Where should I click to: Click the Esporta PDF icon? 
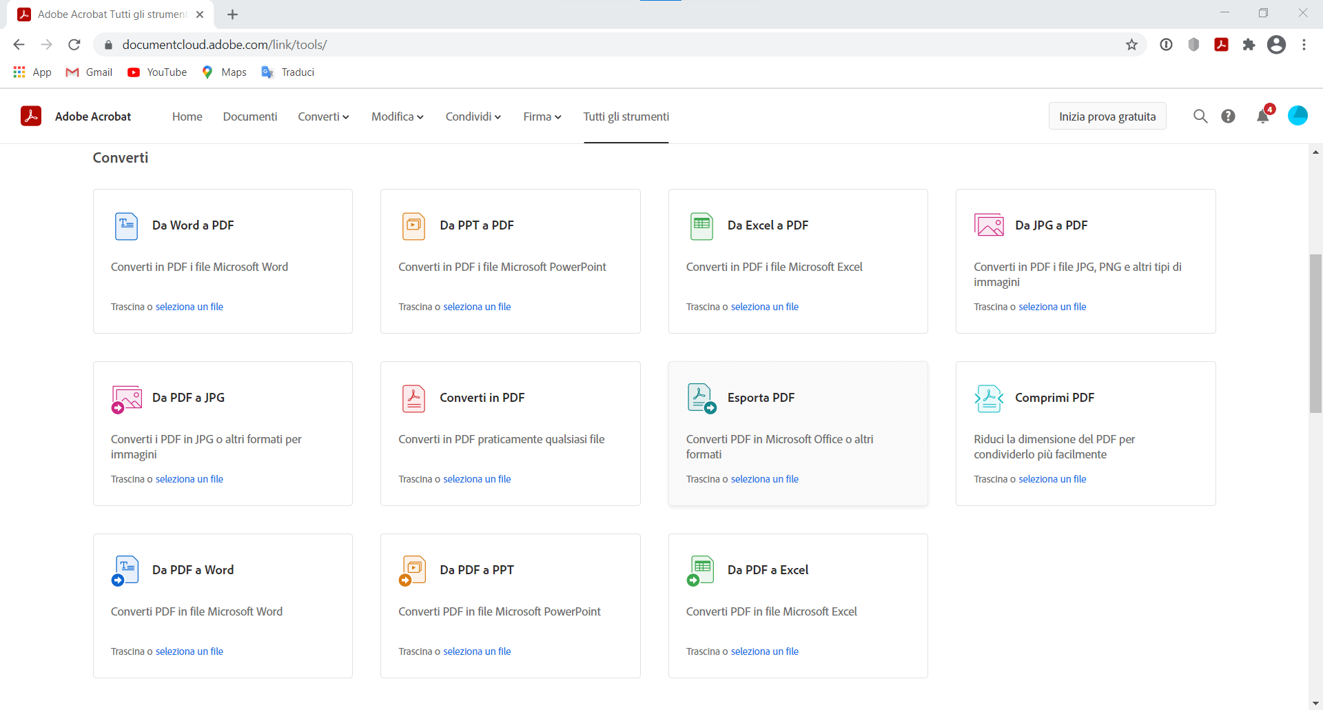click(701, 398)
